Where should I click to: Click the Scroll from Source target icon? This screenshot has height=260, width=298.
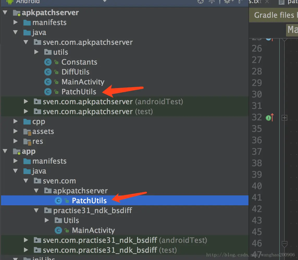coord(201,2)
